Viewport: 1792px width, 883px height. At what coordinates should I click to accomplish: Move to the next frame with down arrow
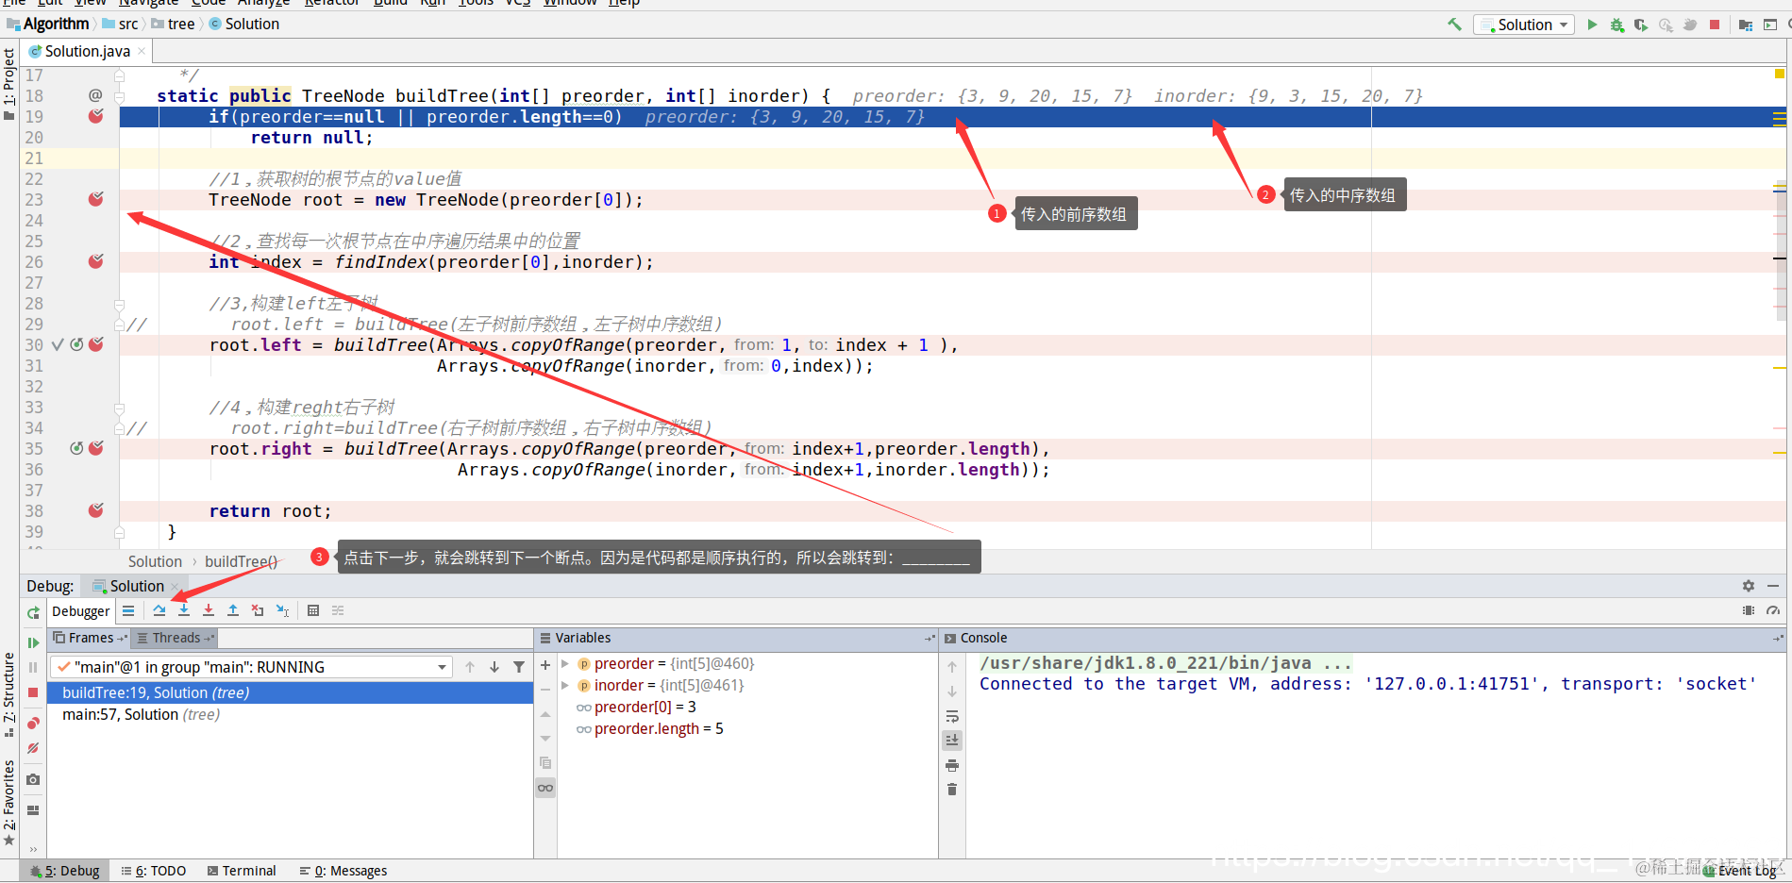pyautogui.click(x=494, y=667)
